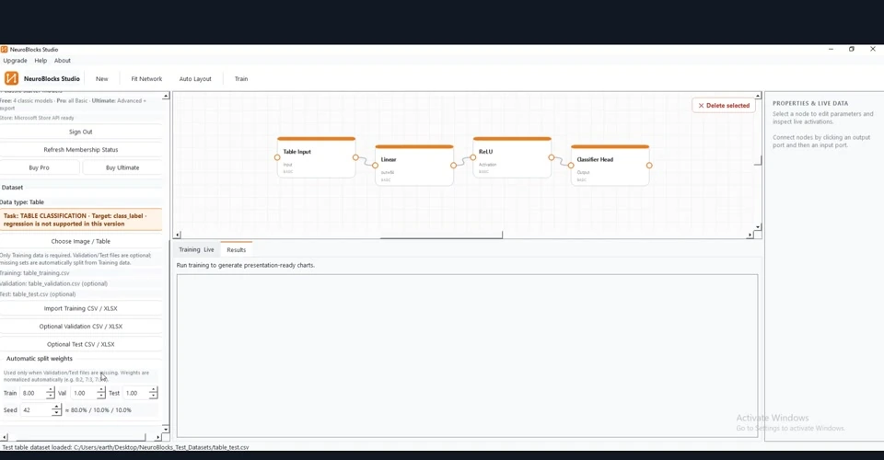Click canvas vertical scroll-up arrow
Viewport: 884px width, 460px height.
[758, 97]
